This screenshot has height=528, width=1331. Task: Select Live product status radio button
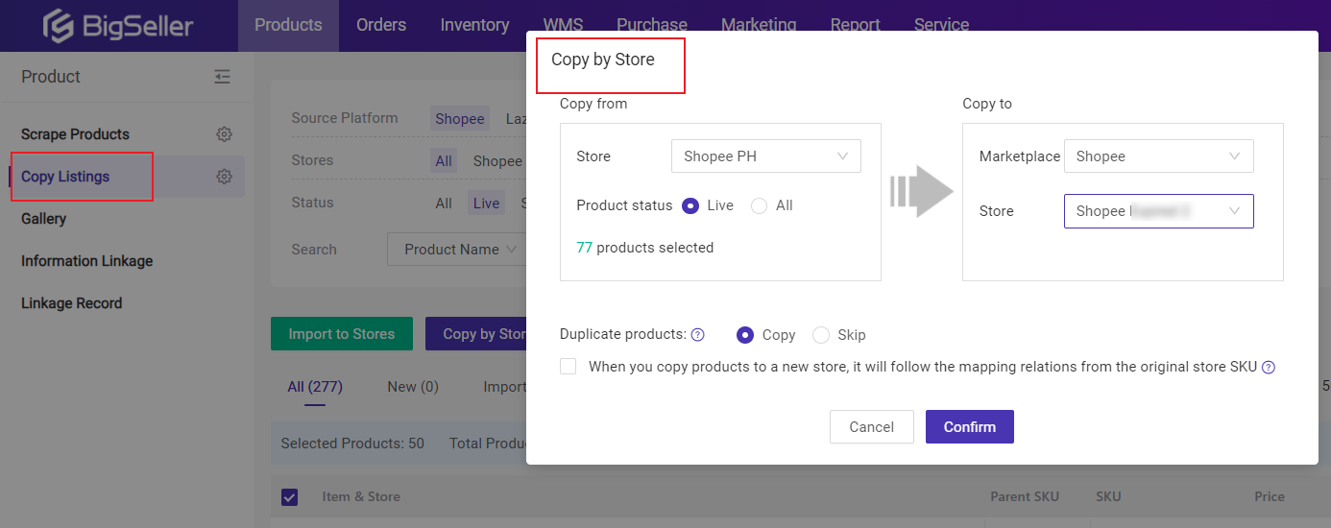coord(690,205)
